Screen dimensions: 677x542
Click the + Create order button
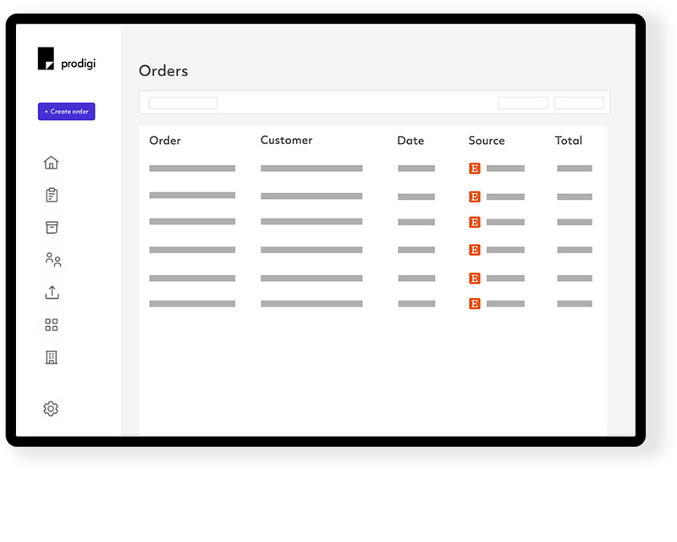pos(66,111)
